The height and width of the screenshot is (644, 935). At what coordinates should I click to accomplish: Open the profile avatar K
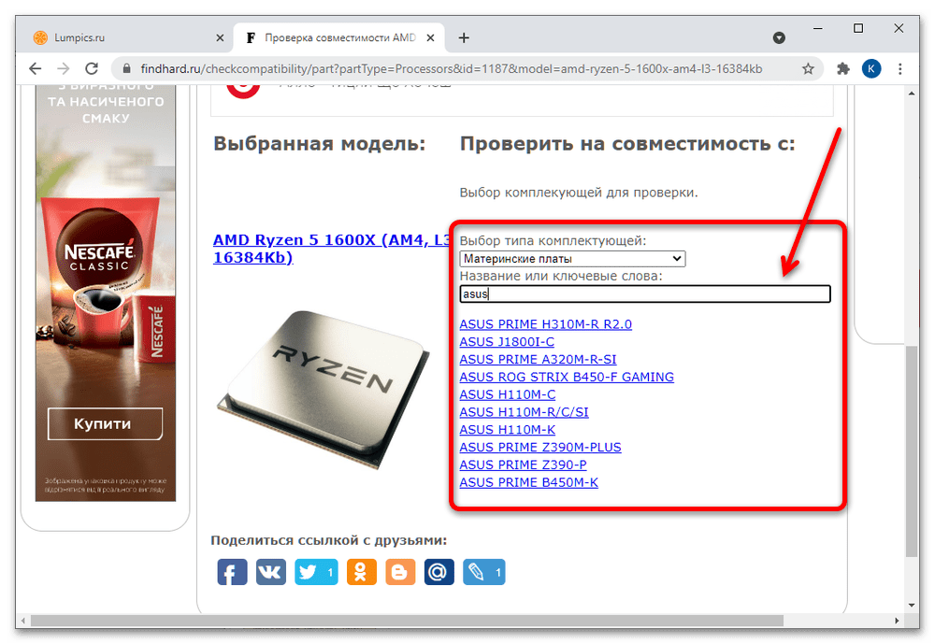click(871, 68)
